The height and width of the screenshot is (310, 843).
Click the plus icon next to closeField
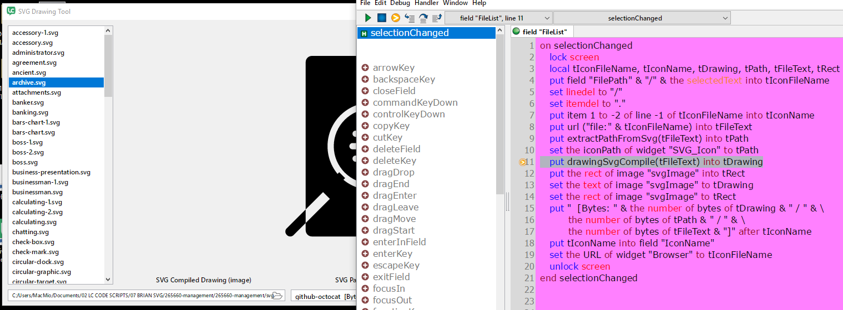tap(365, 91)
